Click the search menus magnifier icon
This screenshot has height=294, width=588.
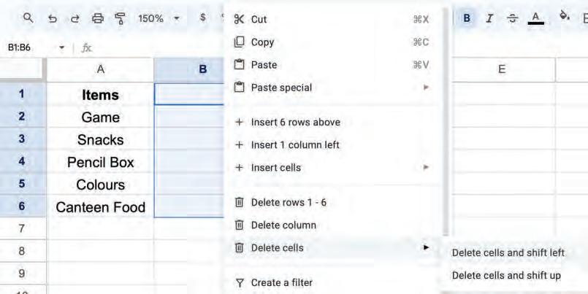click(x=28, y=18)
